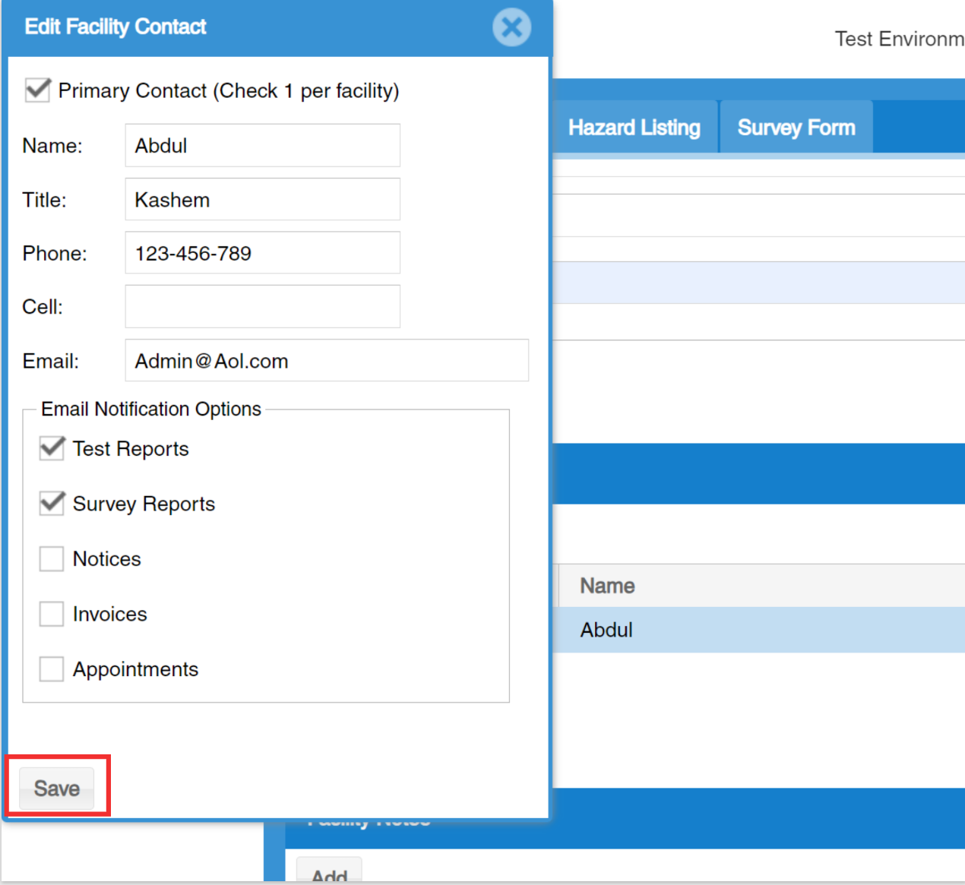Image resolution: width=965 pixels, height=885 pixels.
Task: Switch to the Hazard Listing tab
Action: [634, 127]
